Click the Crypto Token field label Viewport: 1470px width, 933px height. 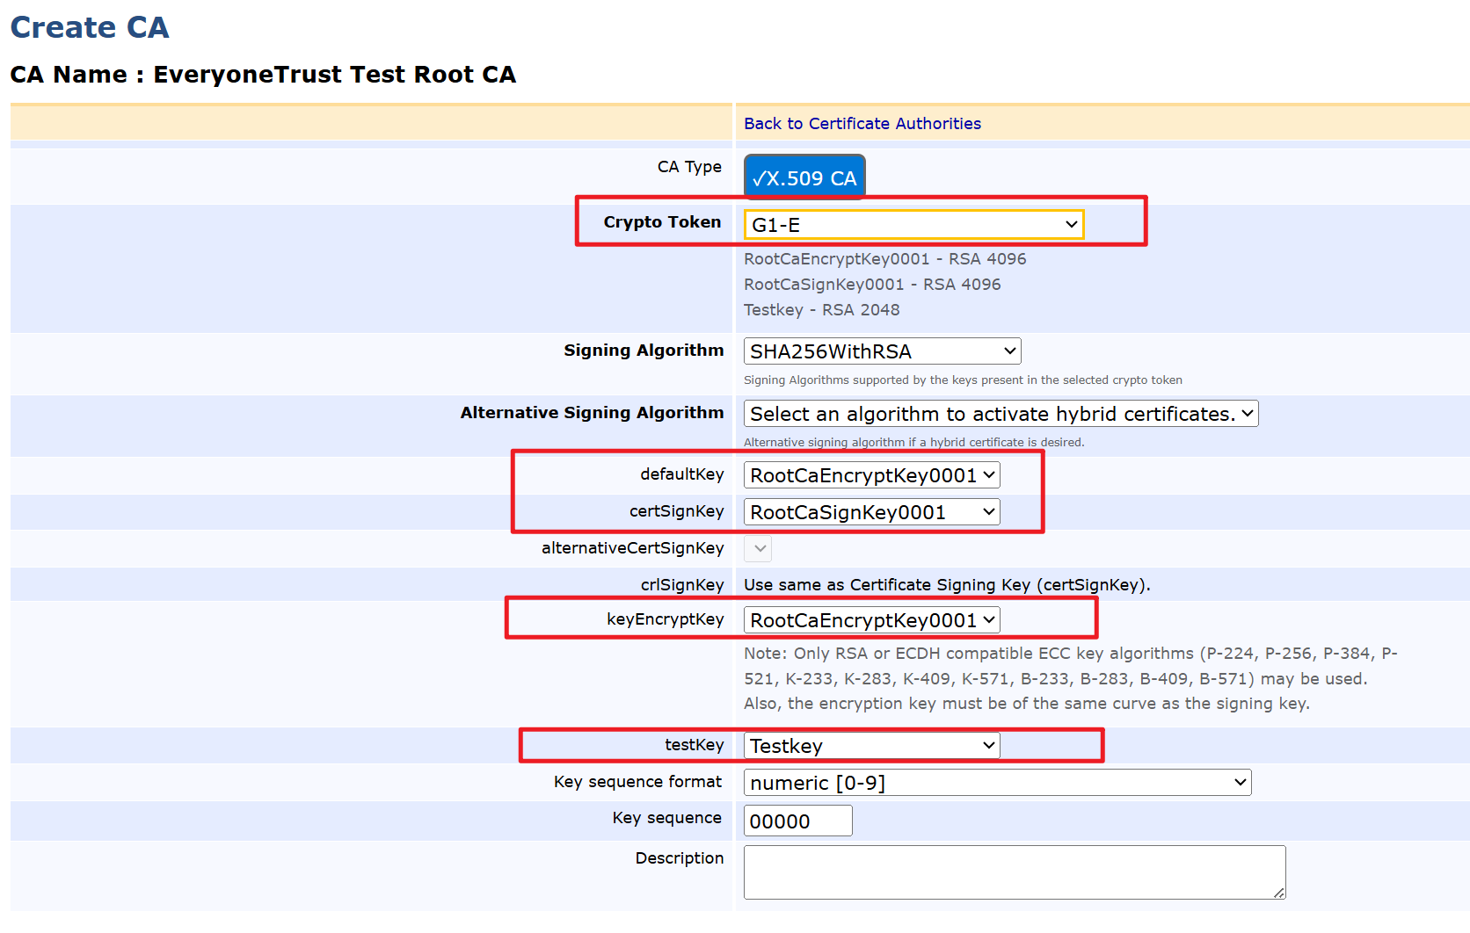click(x=661, y=222)
